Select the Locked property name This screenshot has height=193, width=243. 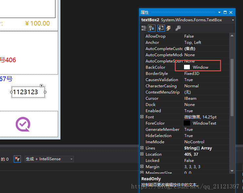[x=152, y=161]
